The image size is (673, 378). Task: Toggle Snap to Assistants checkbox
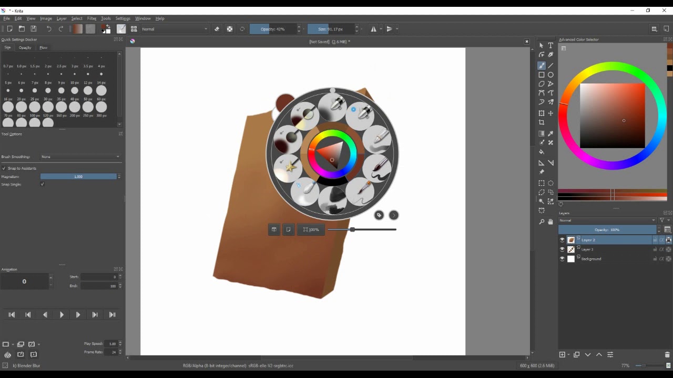(4, 168)
